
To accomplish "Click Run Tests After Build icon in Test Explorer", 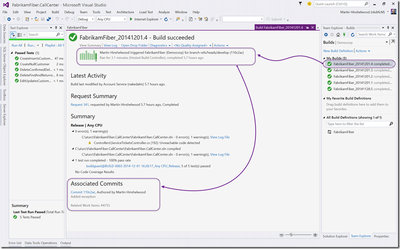I will point(13,35).
